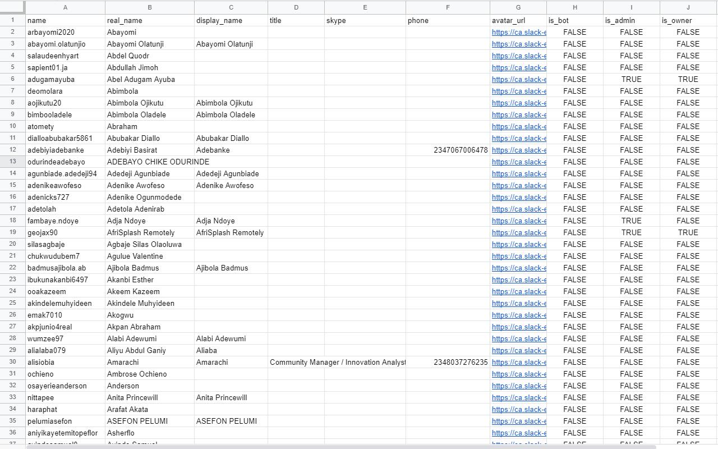Open avatar link in alisiobia row
This screenshot has width=718, height=449.
pyautogui.click(x=519, y=362)
